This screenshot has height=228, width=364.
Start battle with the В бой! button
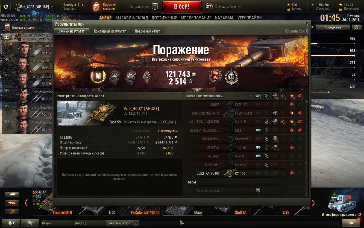click(x=182, y=6)
